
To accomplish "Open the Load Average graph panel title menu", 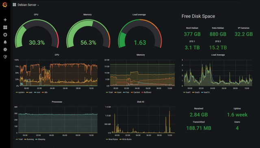I will [x=218, y=55].
